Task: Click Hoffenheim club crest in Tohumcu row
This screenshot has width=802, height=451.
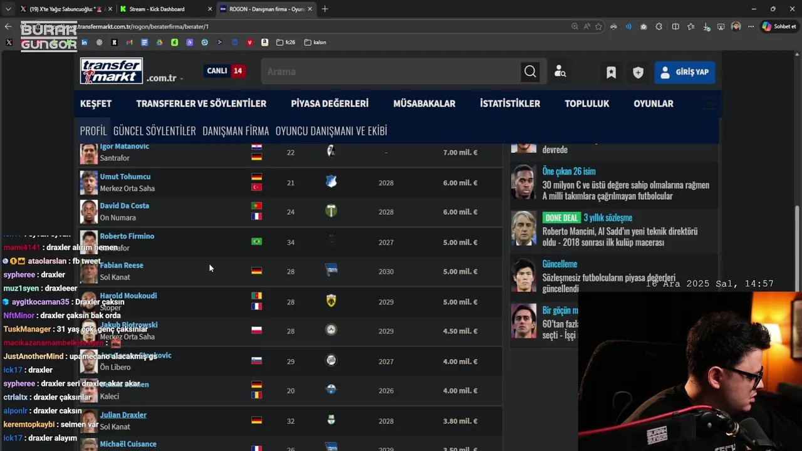Action: (331, 182)
